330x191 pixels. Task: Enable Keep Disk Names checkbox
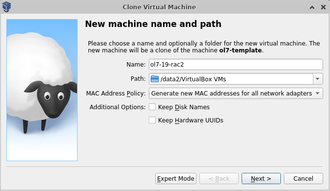[x=152, y=107]
